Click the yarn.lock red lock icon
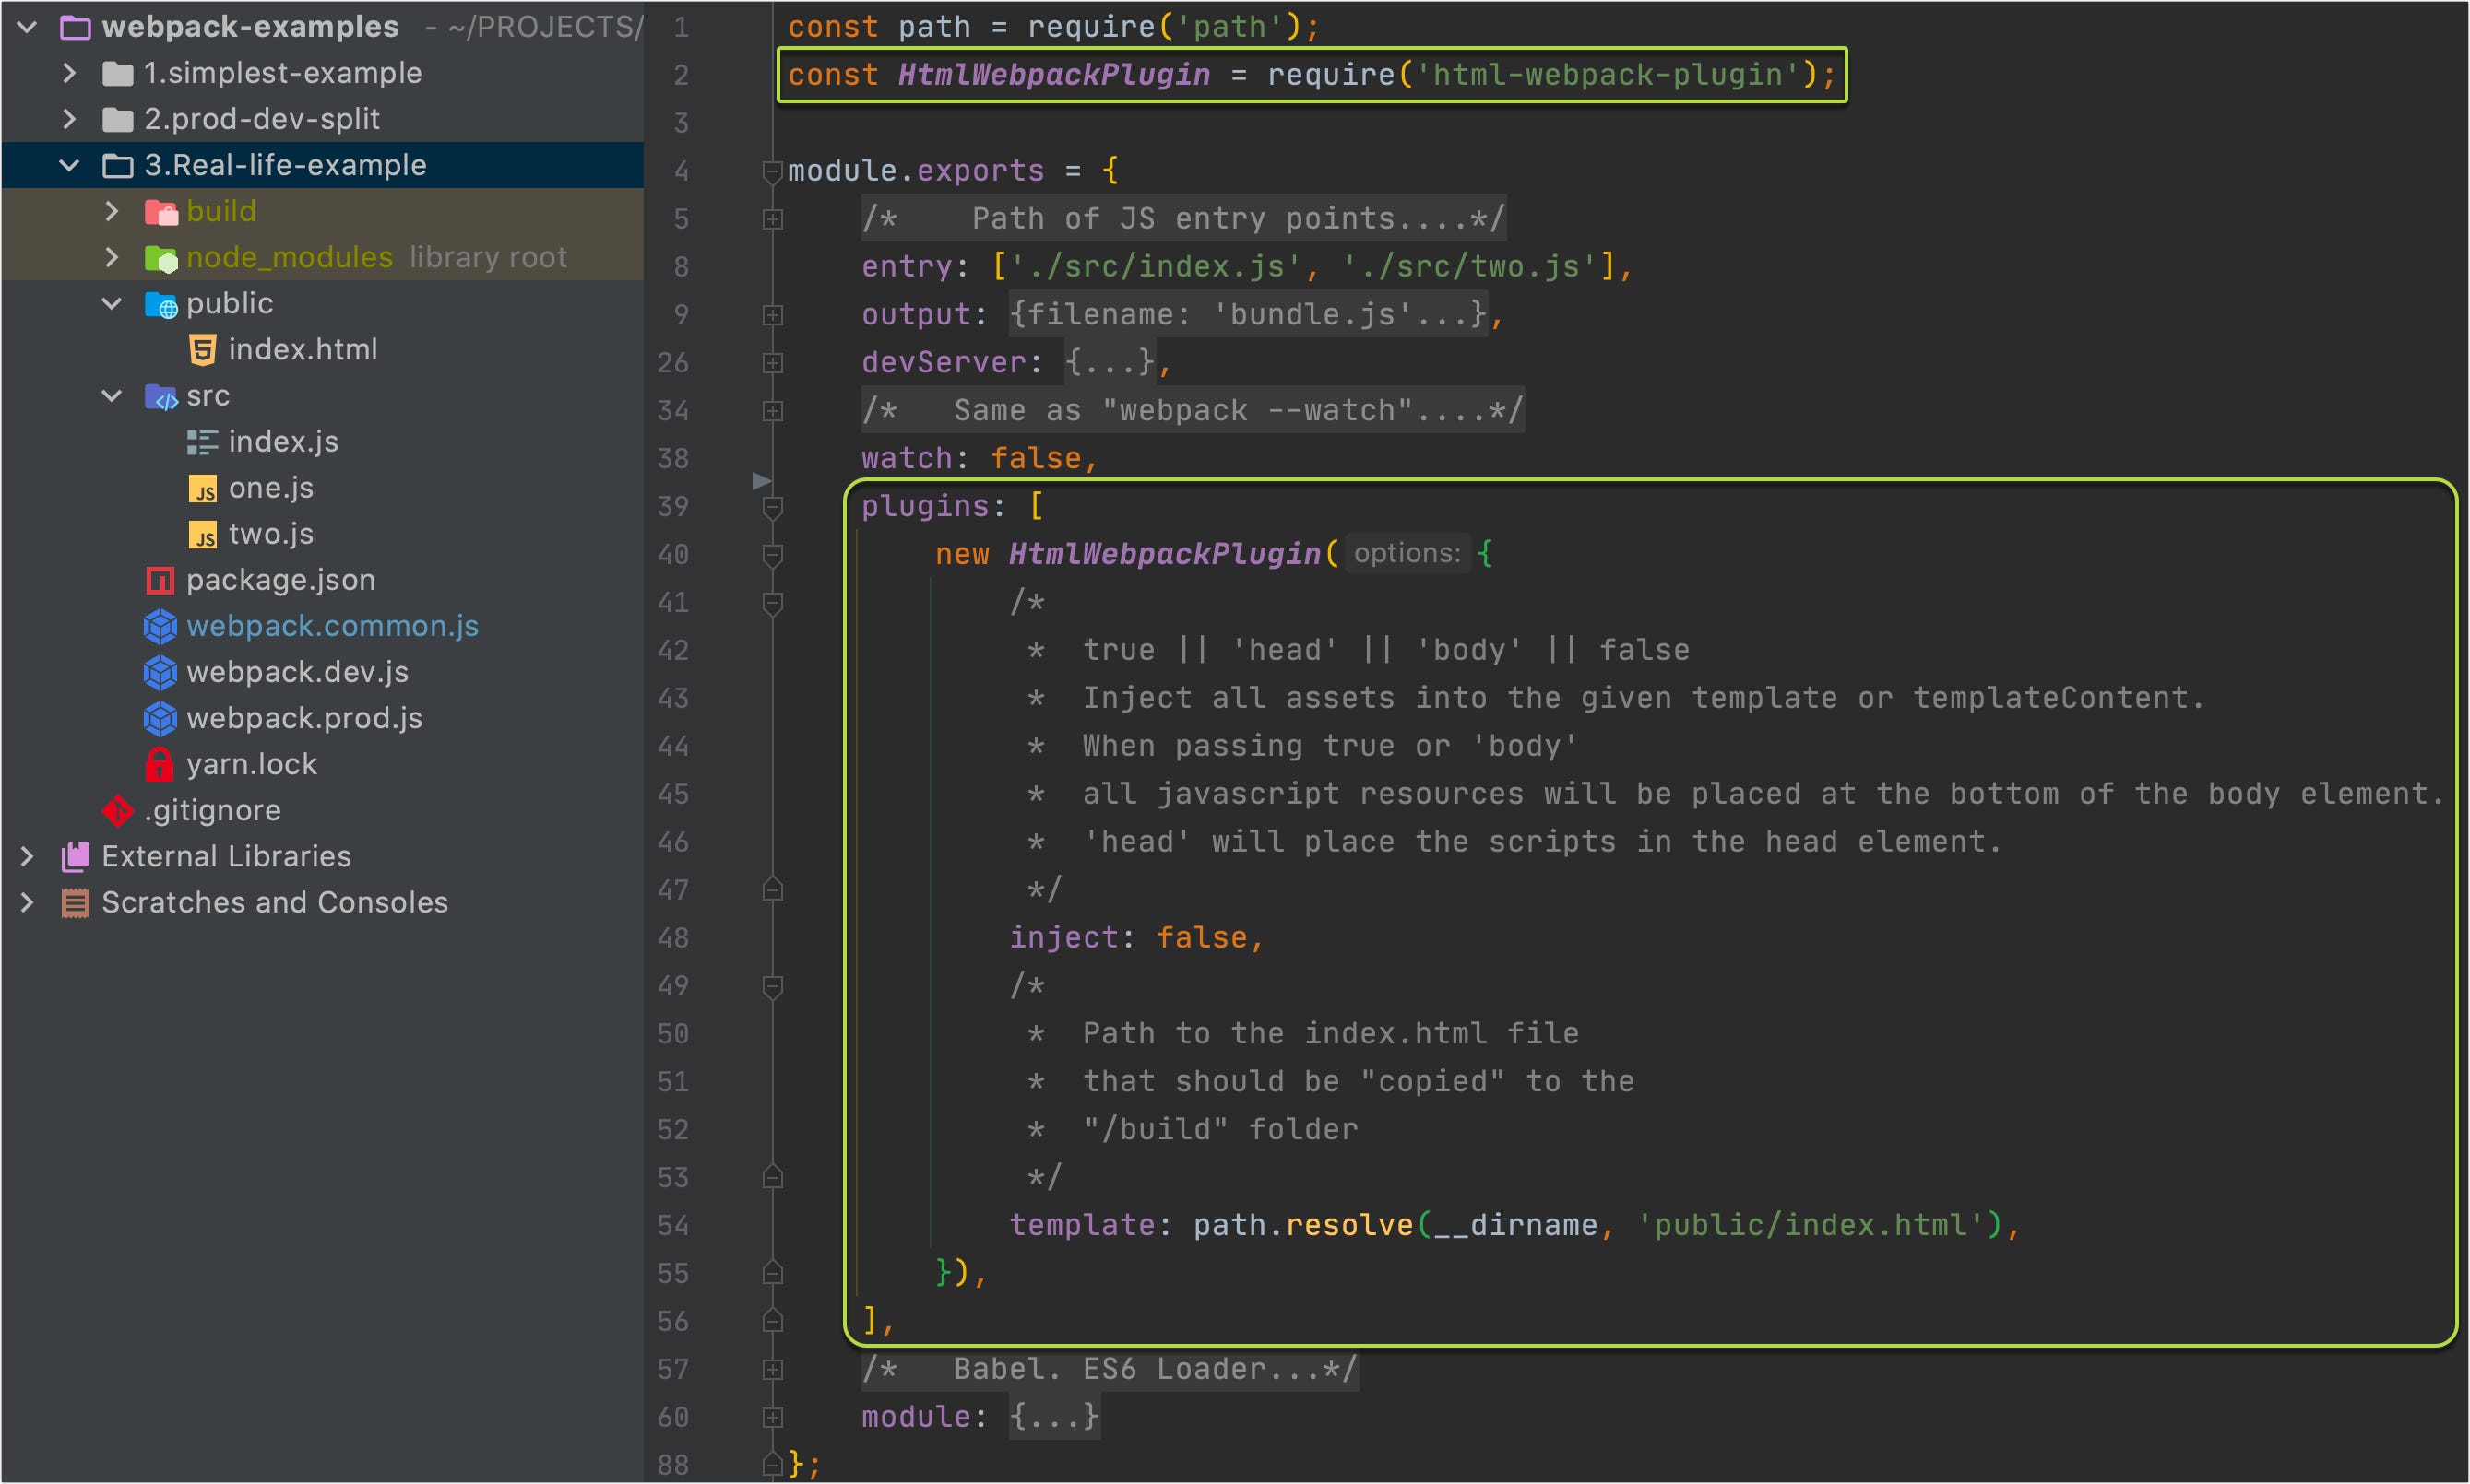2470x1484 pixels. tap(159, 764)
